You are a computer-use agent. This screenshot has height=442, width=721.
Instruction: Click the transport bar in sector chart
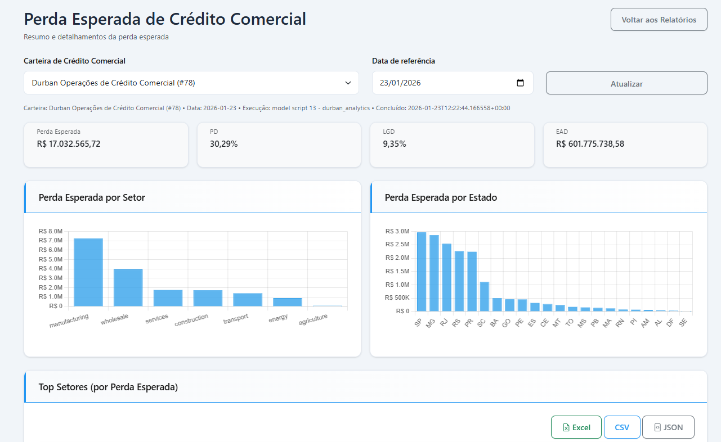coord(248,300)
